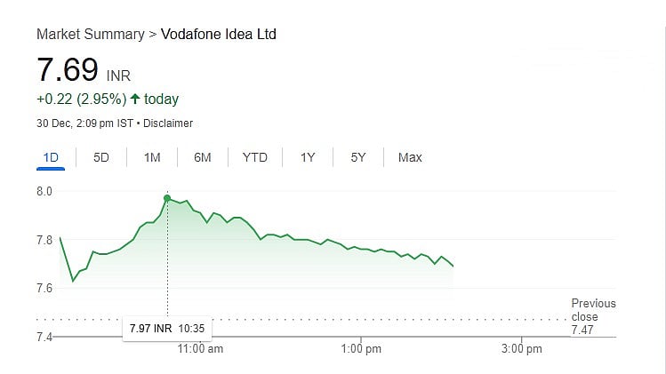666x374 pixels.
Task: Click the Vodafone Idea Ltd title
Action: pos(219,35)
